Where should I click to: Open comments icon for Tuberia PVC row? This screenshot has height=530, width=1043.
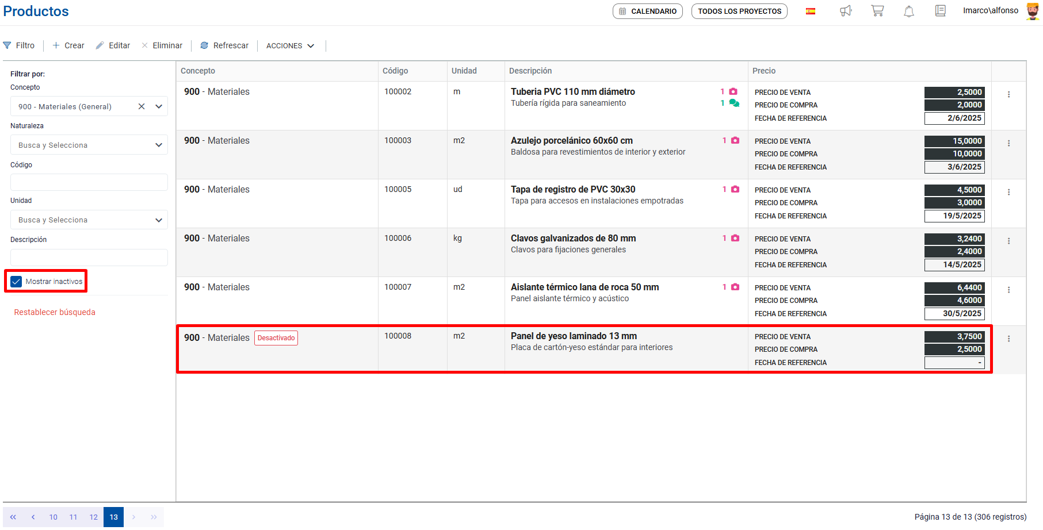pyautogui.click(x=734, y=103)
